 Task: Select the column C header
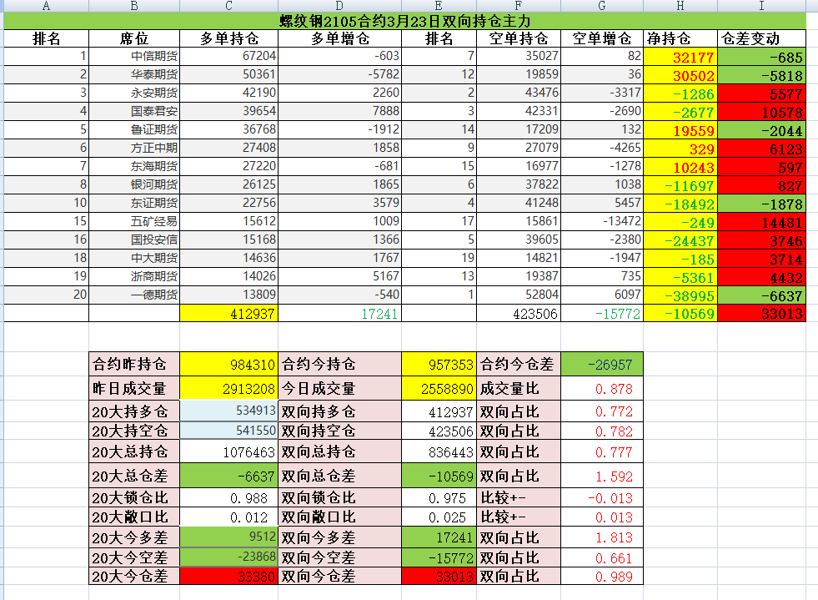click(228, 6)
